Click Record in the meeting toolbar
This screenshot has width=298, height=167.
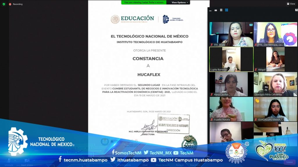[x=180, y=165]
